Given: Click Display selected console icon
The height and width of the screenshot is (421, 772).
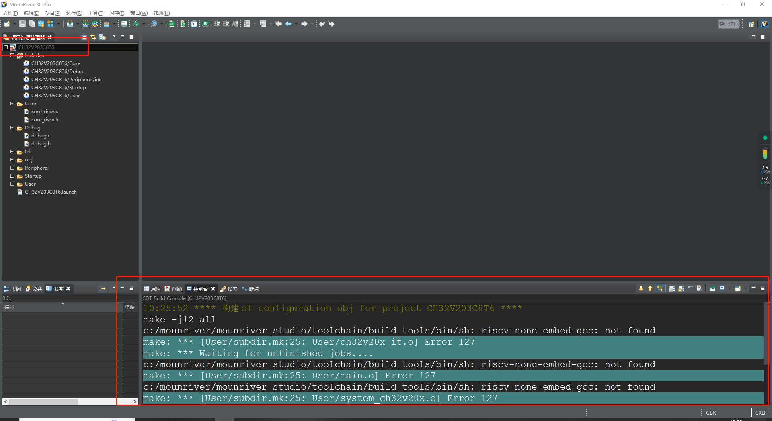Looking at the screenshot, I should tap(722, 288).
